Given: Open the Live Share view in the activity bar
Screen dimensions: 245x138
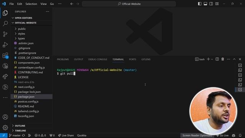Looking at the screenshot, I should (x=5, y=77).
